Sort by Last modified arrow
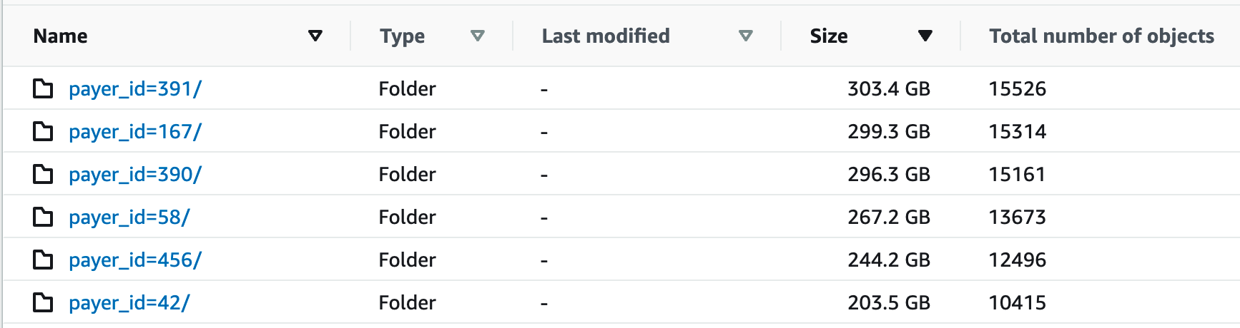Screen dimensions: 1240x328 [745, 36]
